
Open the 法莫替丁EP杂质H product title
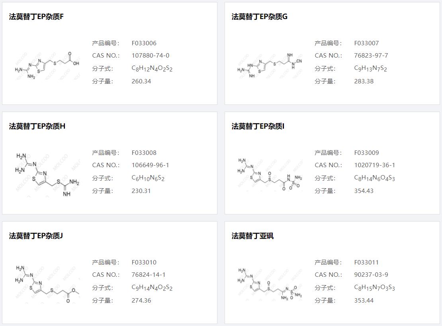pyautogui.click(x=37, y=126)
